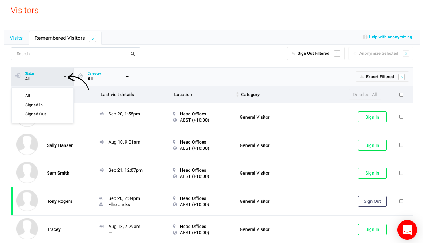Click the location pin in Sally Hansen's row
The width and height of the screenshot is (423, 243).
coord(174,142)
